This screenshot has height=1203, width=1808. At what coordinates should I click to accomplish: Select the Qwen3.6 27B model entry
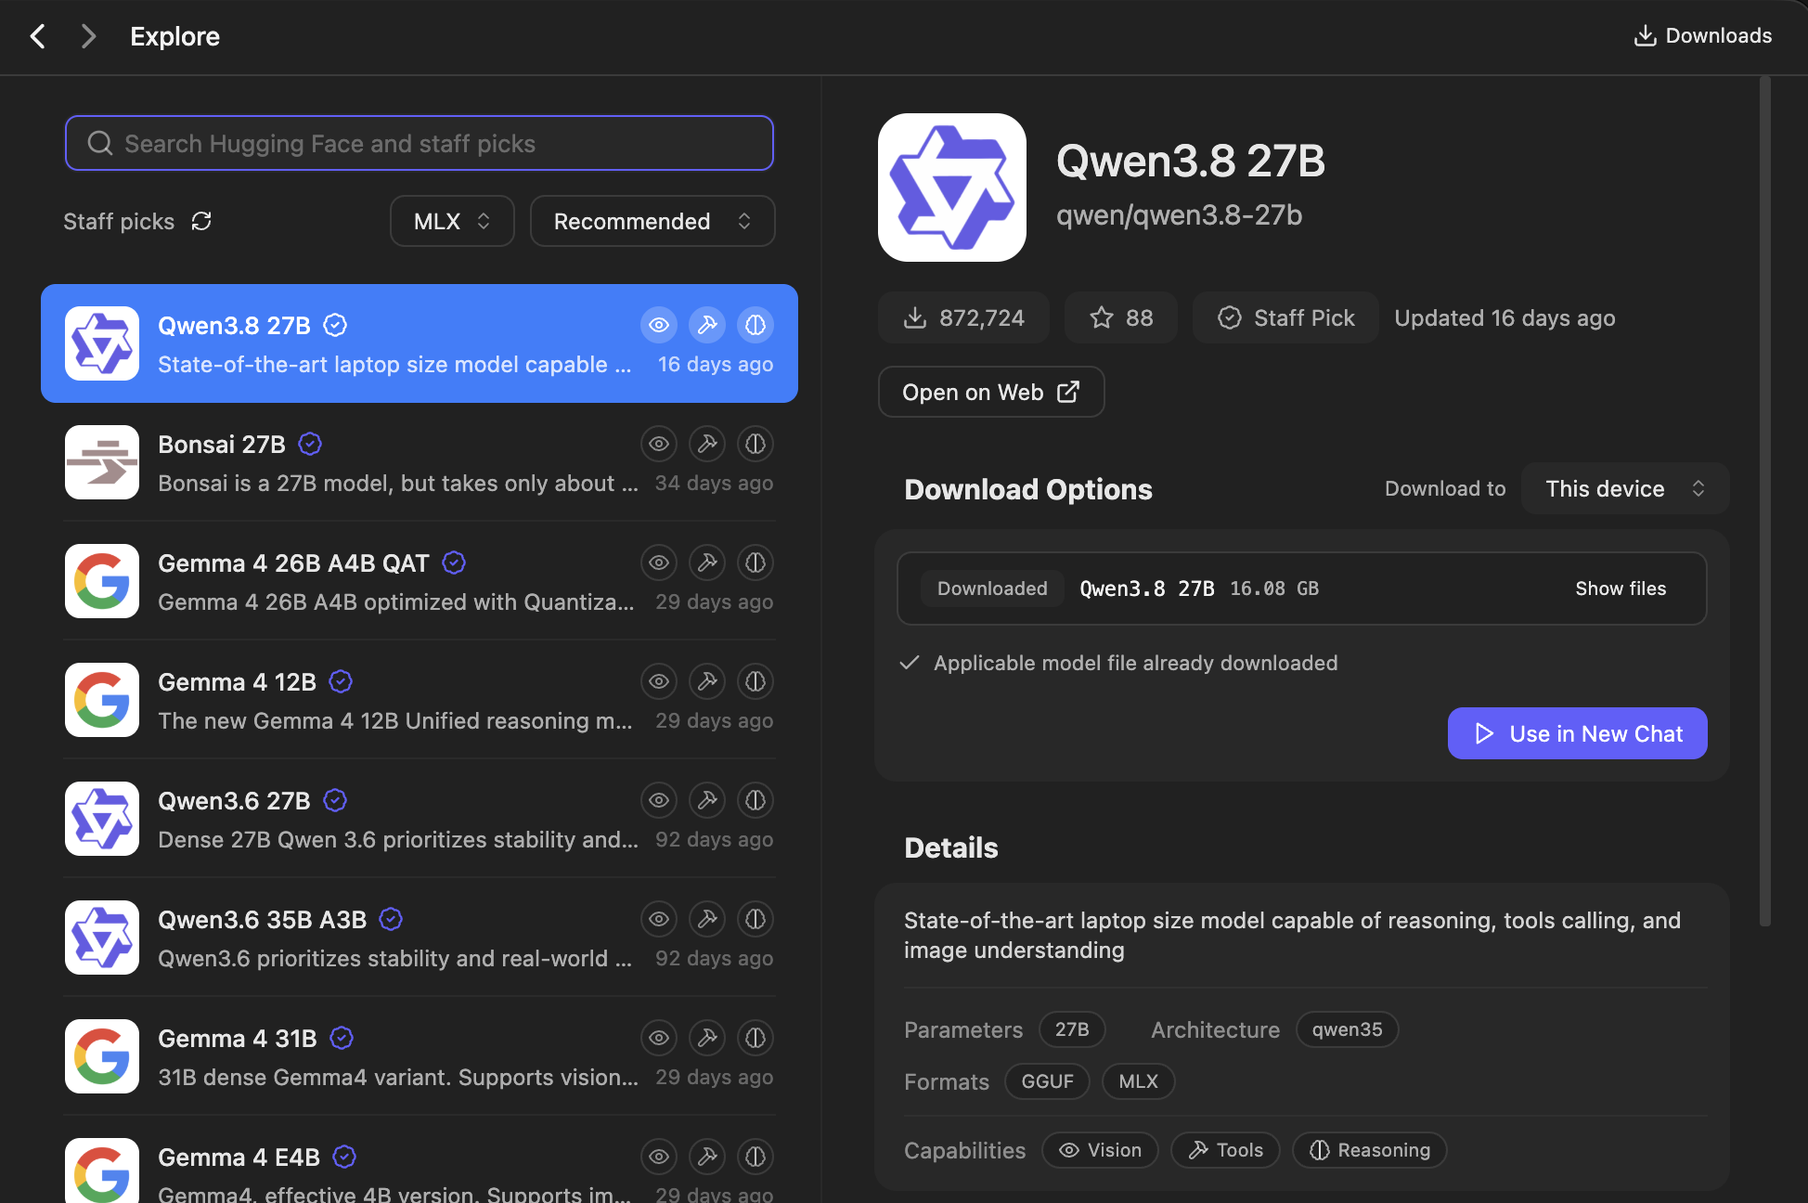tap(420, 819)
